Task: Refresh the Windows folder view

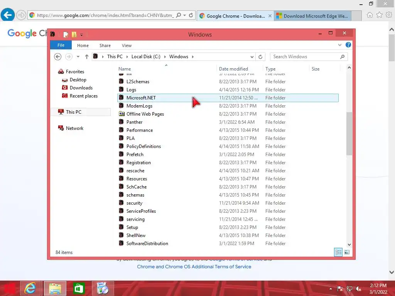Action: 260,57
